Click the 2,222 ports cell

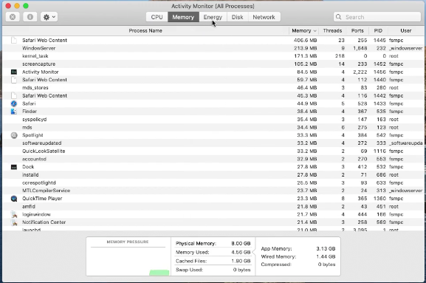[360, 72]
